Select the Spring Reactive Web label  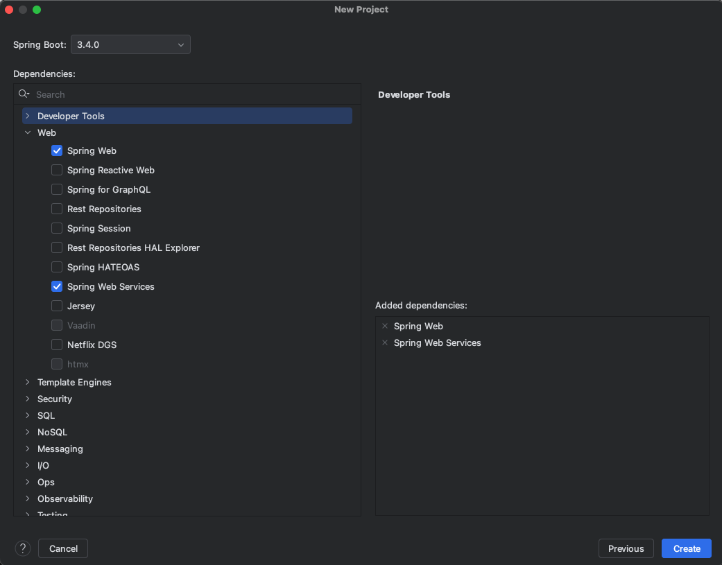[x=110, y=170]
